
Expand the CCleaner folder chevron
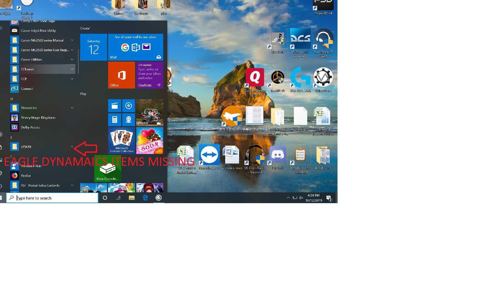(x=72, y=69)
